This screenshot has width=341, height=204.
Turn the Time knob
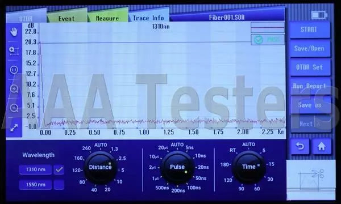coord(249,167)
